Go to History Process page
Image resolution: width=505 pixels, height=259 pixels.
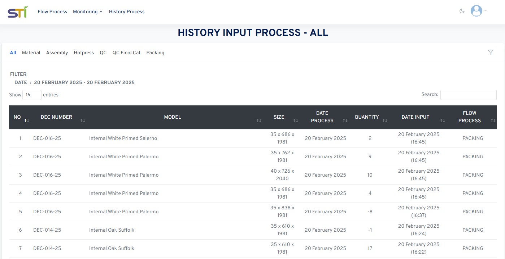(127, 12)
